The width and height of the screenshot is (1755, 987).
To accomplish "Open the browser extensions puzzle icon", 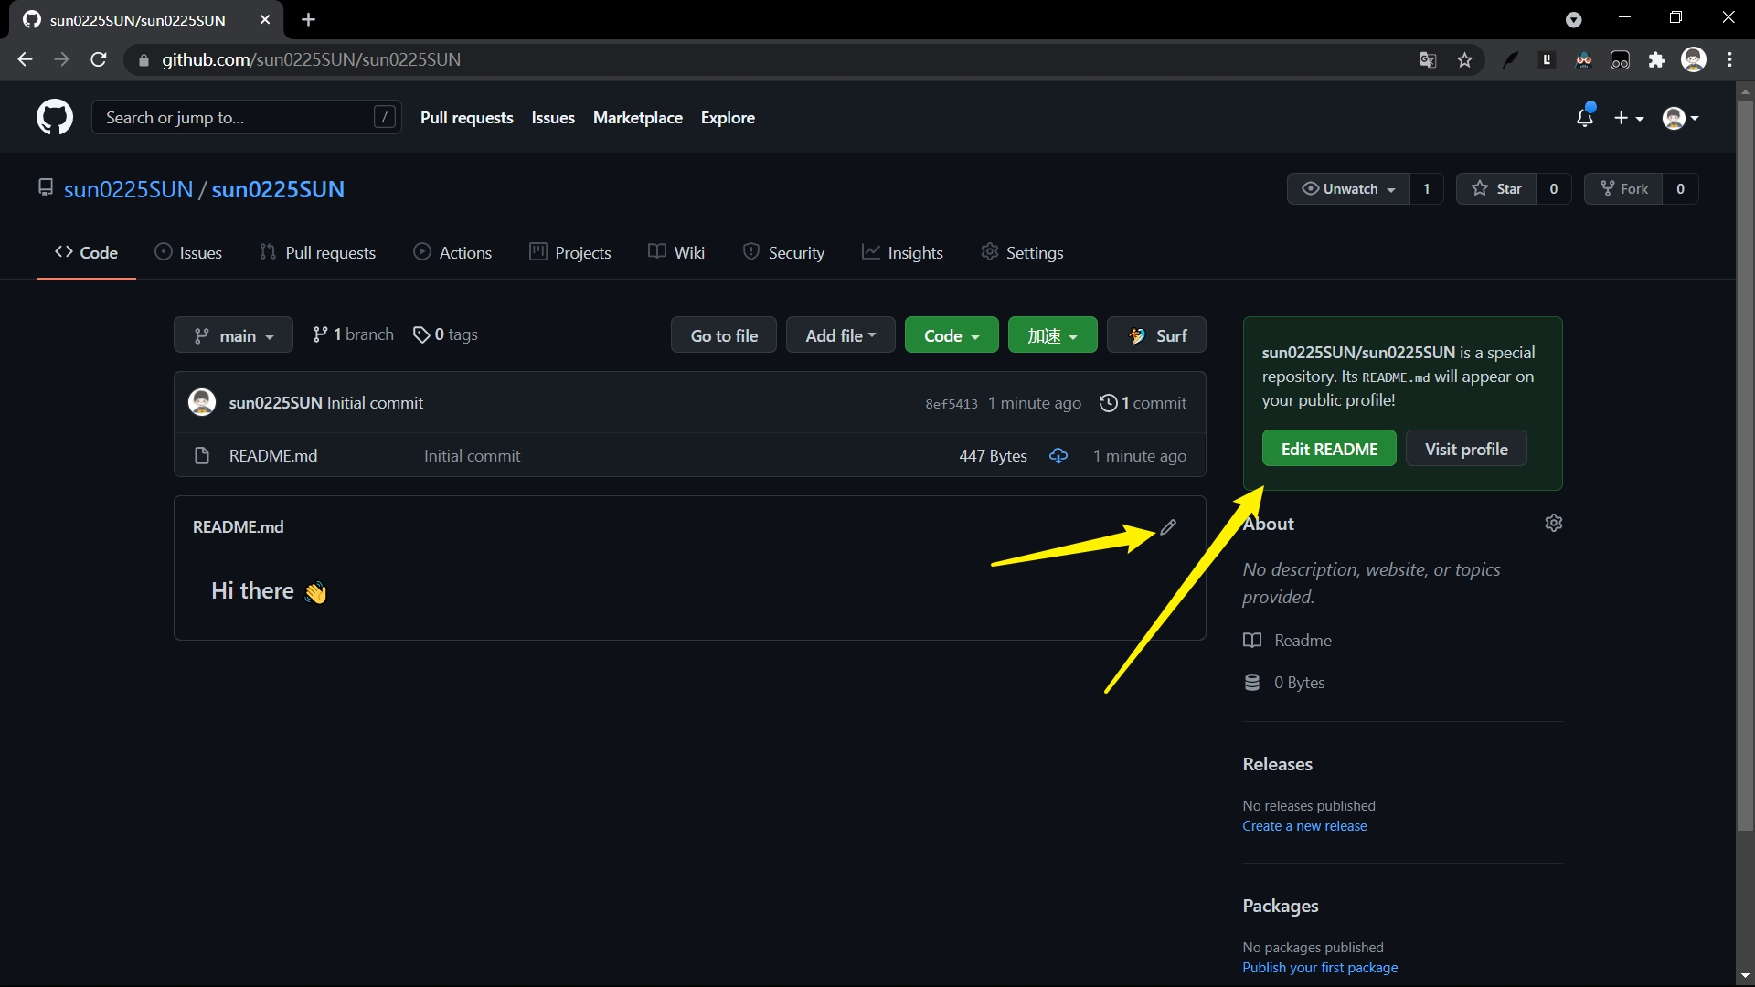I will [x=1657, y=58].
